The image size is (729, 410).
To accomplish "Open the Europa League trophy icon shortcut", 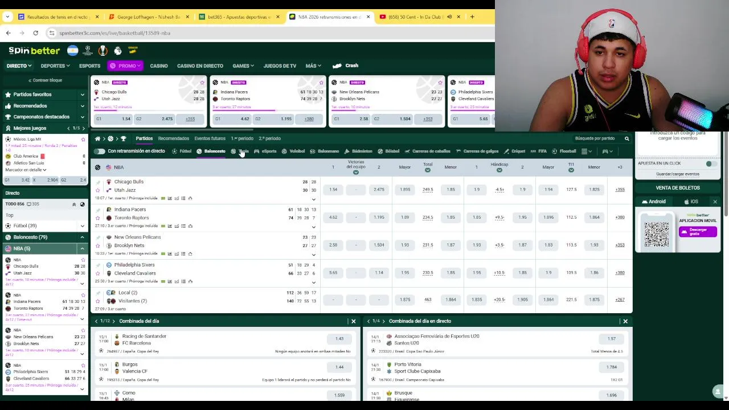I will 103,51.
